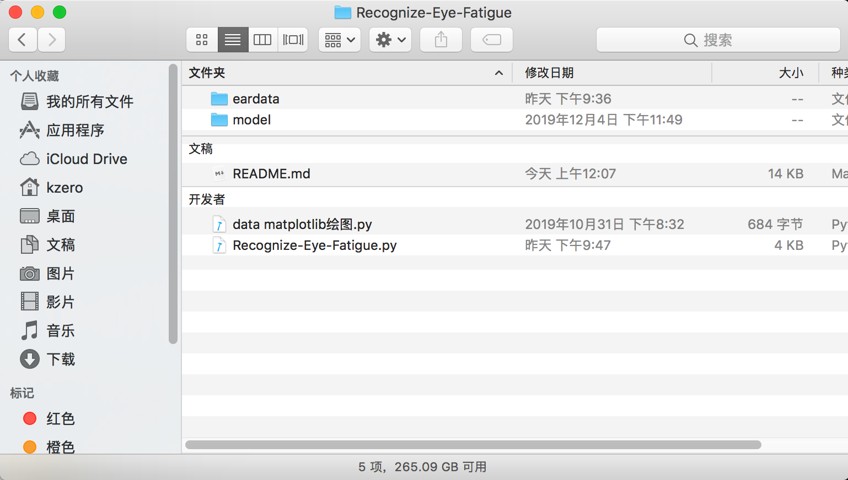Select the Recognize-Eye-Fatigue.py file icon
Image resolution: width=848 pixels, height=480 pixels.
coord(219,246)
